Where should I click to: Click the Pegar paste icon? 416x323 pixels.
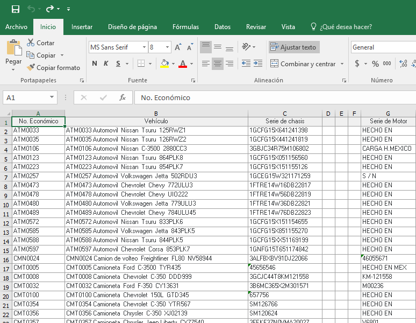[x=13, y=50]
